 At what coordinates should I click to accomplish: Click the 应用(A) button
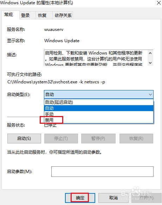click(146, 198)
